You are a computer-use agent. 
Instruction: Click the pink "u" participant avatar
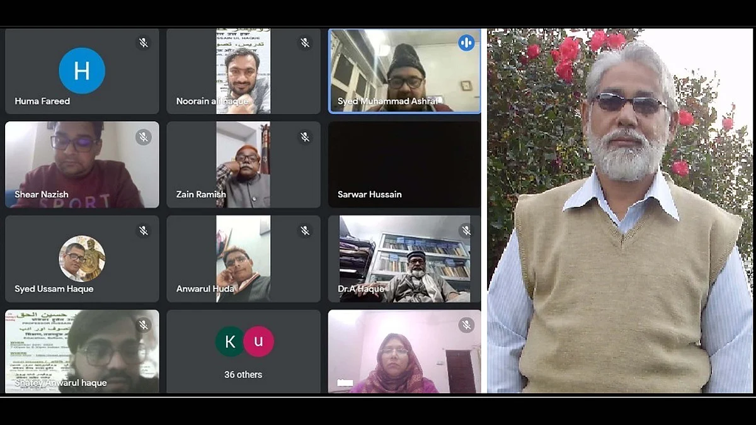tap(258, 341)
